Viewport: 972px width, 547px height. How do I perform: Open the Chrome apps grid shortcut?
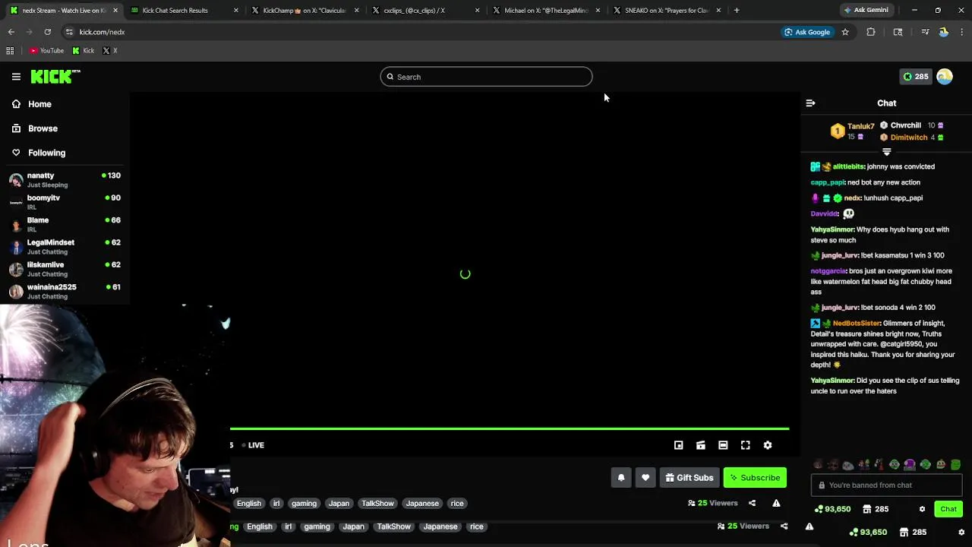click(x=10, y=51)
